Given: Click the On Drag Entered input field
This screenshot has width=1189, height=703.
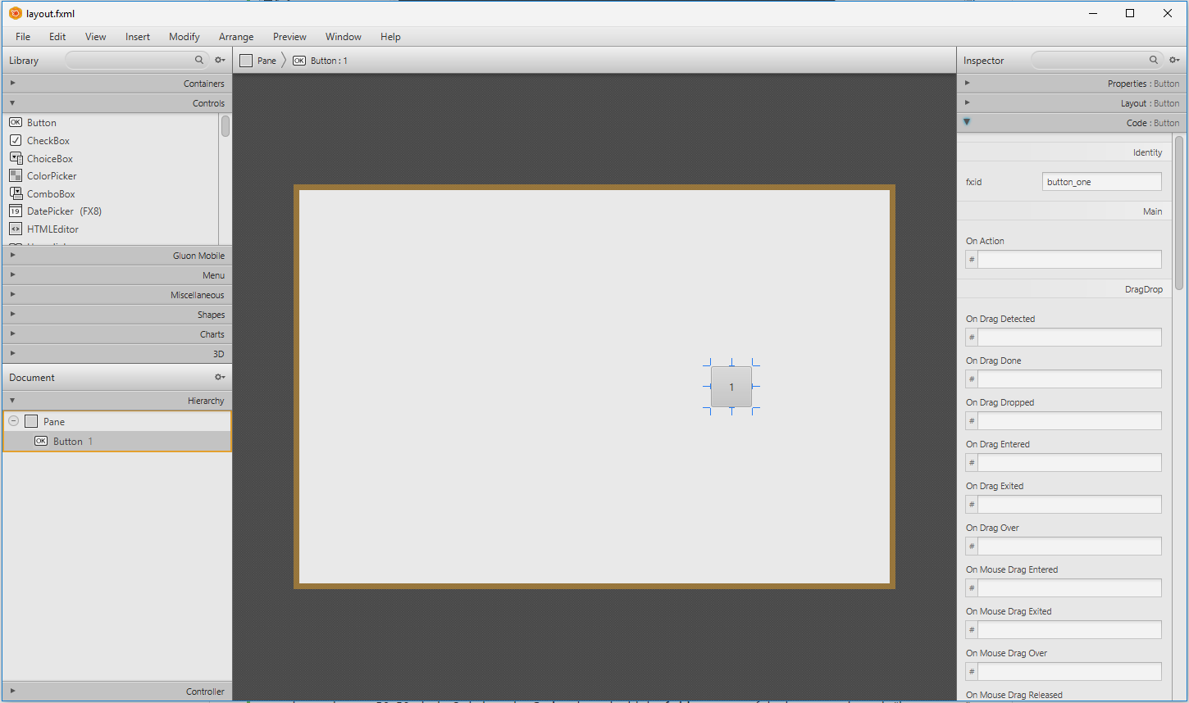Looking at the screenshot, I should (1069, 463).
